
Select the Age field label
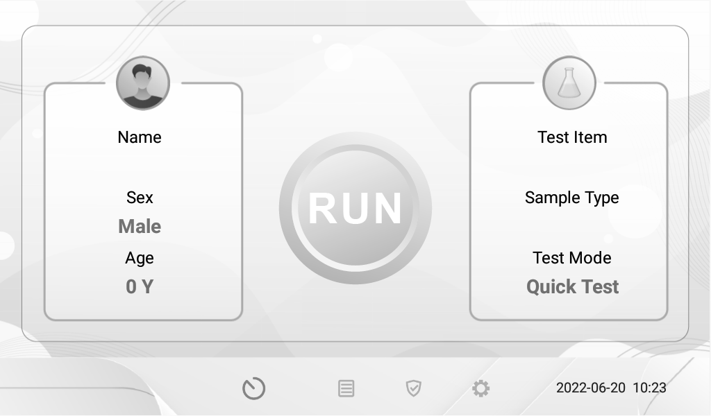[140, 258]
